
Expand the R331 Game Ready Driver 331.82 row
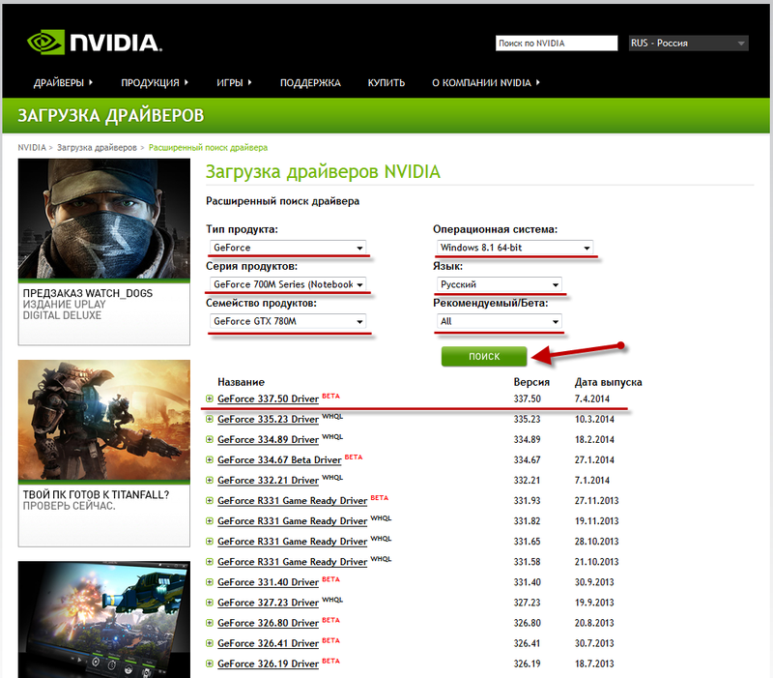210,521
